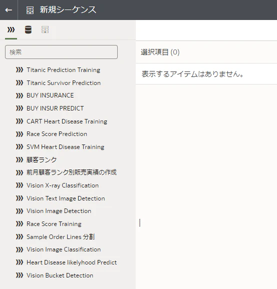Click the flow icon beside Sample Order Lines 分割
277x289 pixels.
tap(20, 236)
